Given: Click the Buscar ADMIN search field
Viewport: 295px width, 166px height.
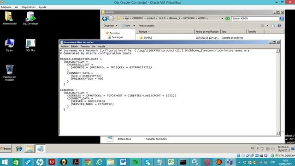Looking at the screenshot, I should 255,18.
